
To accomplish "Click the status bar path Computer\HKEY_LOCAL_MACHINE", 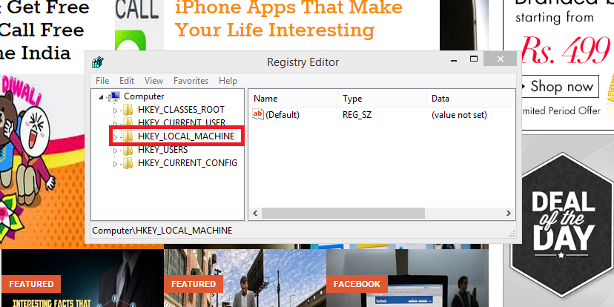I will (x=162, y=230).
